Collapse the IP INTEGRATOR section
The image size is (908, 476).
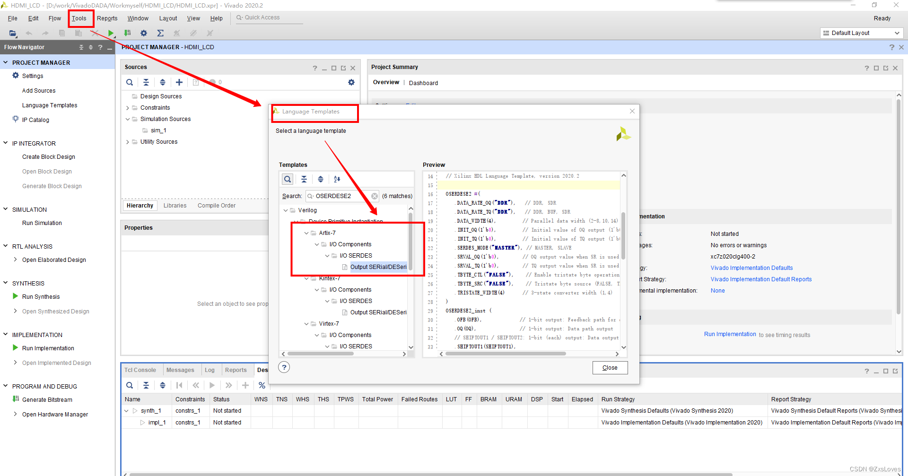[x=6, y=143]
